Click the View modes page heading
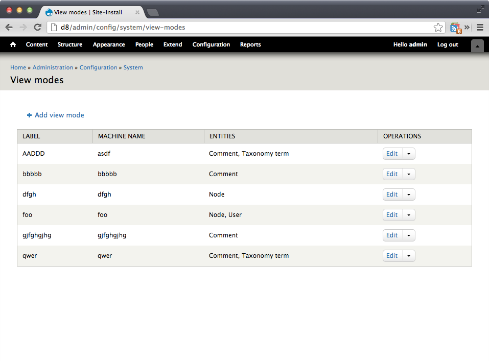Image resolution: width=489 pixels, height=363 pixels. pyautogui.click(x=37, y=80)
